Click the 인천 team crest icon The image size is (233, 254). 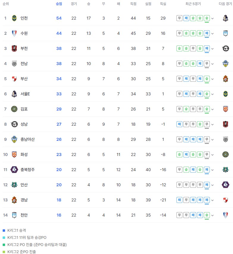[x=14, y=18]
